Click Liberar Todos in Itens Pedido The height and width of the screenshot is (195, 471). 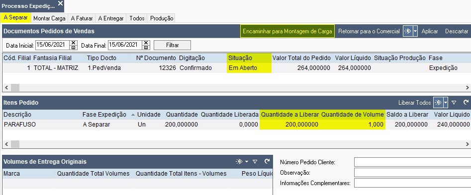coord(414,103)
